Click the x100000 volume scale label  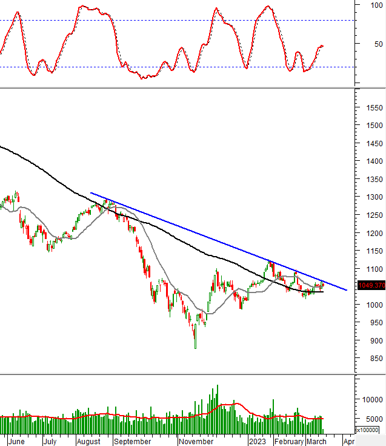[x=367, y=430]
